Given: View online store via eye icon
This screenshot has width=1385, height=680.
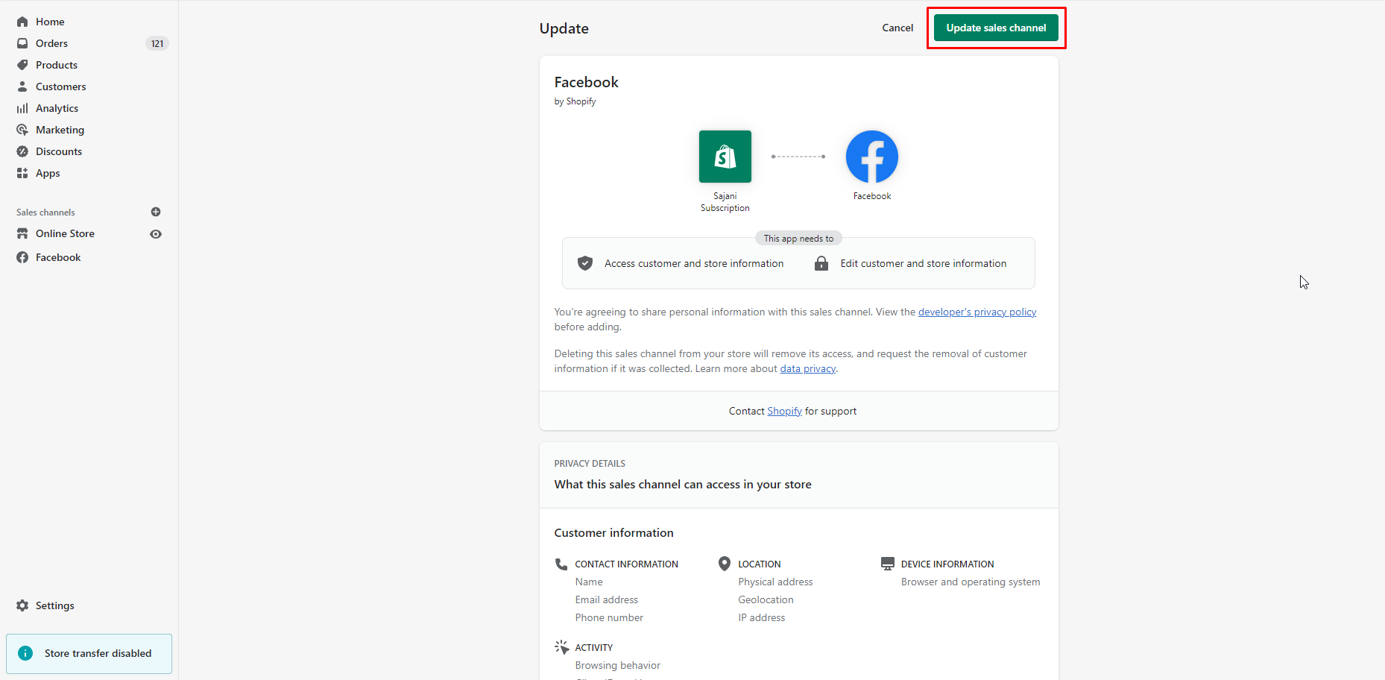Looking at the screenshot, I should click(x=156, y=234).
